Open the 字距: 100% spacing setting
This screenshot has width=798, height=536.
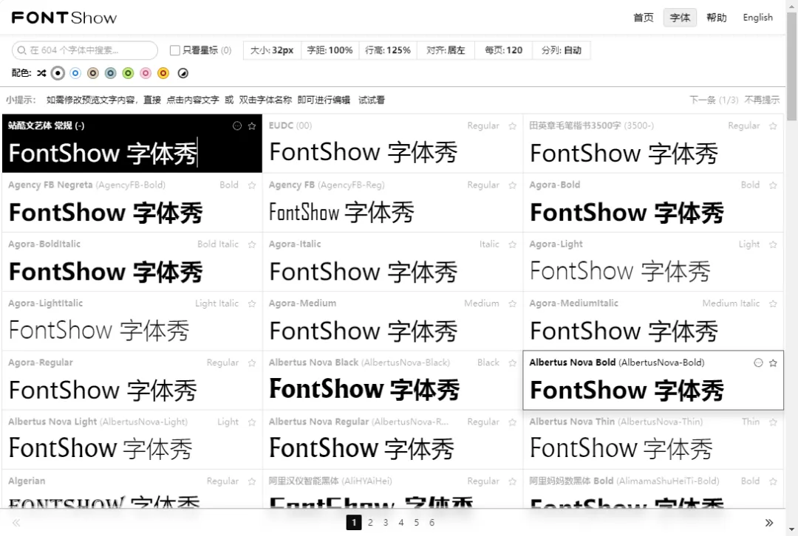(330, 50)
